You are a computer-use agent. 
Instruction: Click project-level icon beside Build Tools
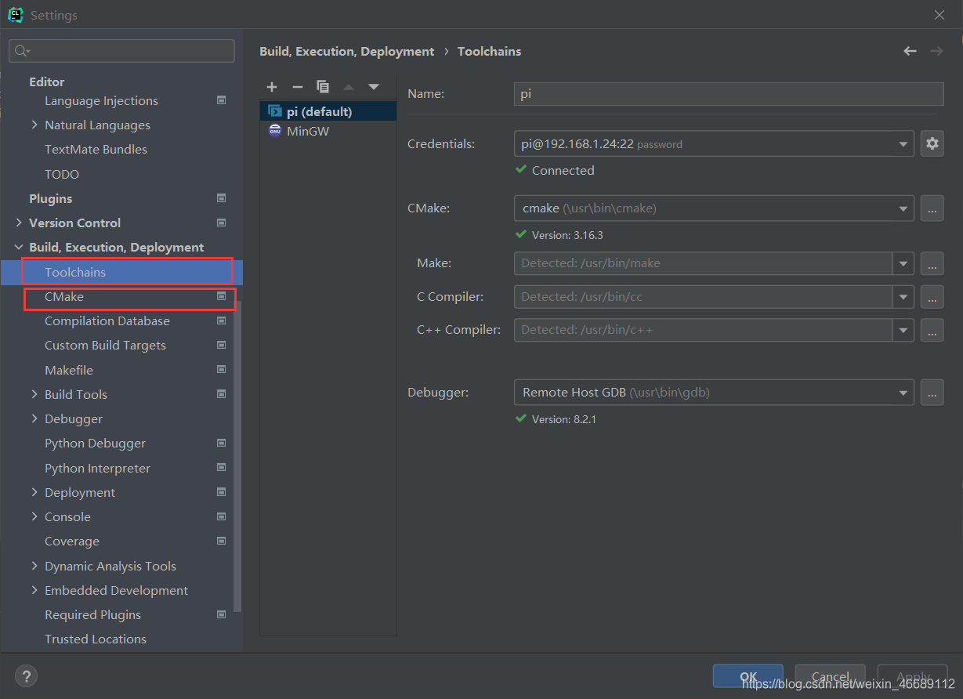222,394
